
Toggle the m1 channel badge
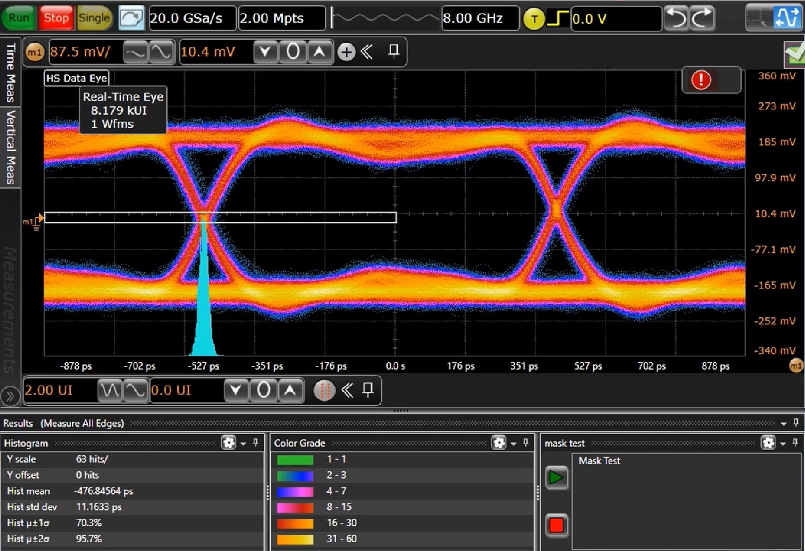(x=35, y=52)
